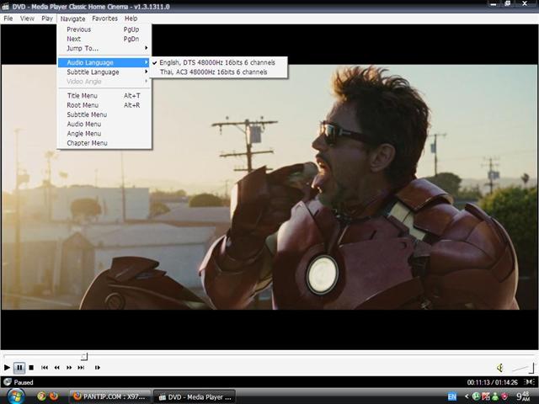Open the DVD Root Menu
Viewport: 539px width, 404px height.
click(104, 105)
